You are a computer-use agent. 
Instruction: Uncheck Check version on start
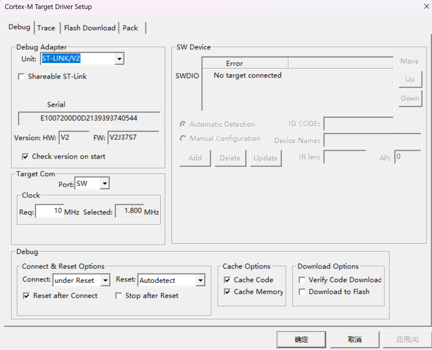(x=25, y=157)
